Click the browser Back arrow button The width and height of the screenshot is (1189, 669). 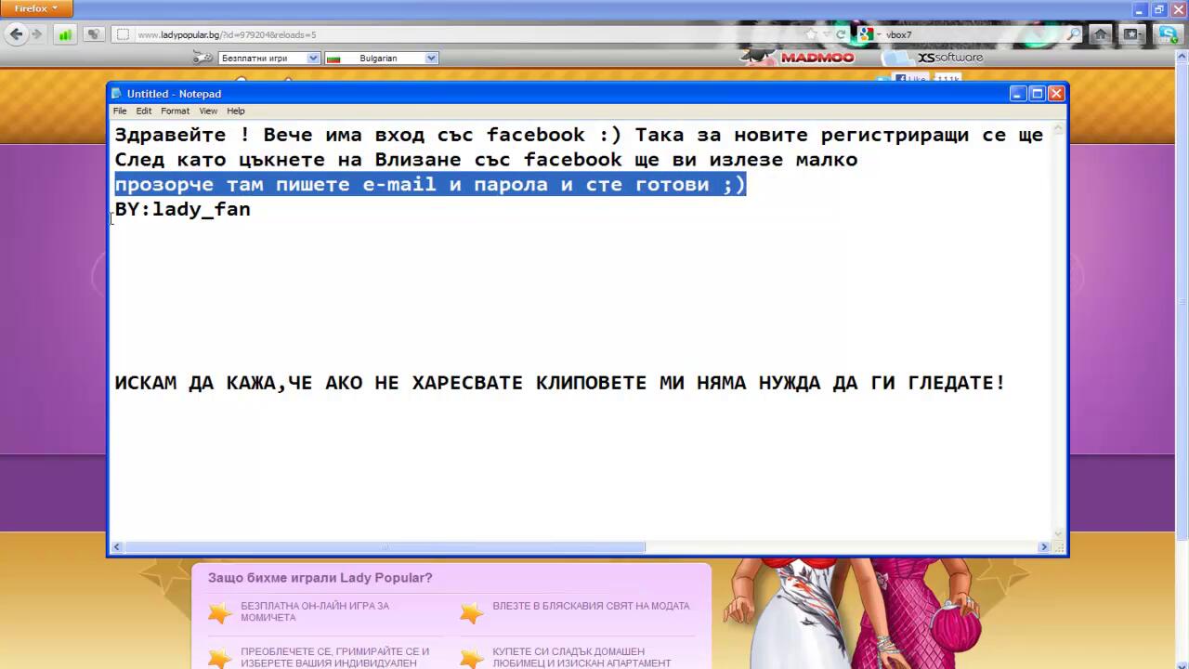click(x=16, y=34)
